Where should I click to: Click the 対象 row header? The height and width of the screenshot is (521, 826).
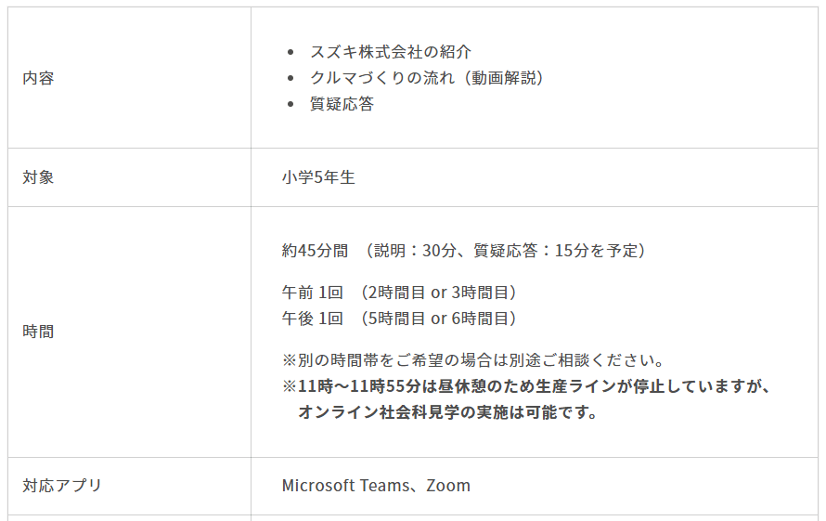38,177
